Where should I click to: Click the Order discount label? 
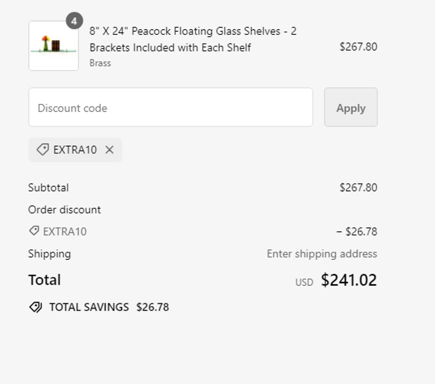click(64, 210)
